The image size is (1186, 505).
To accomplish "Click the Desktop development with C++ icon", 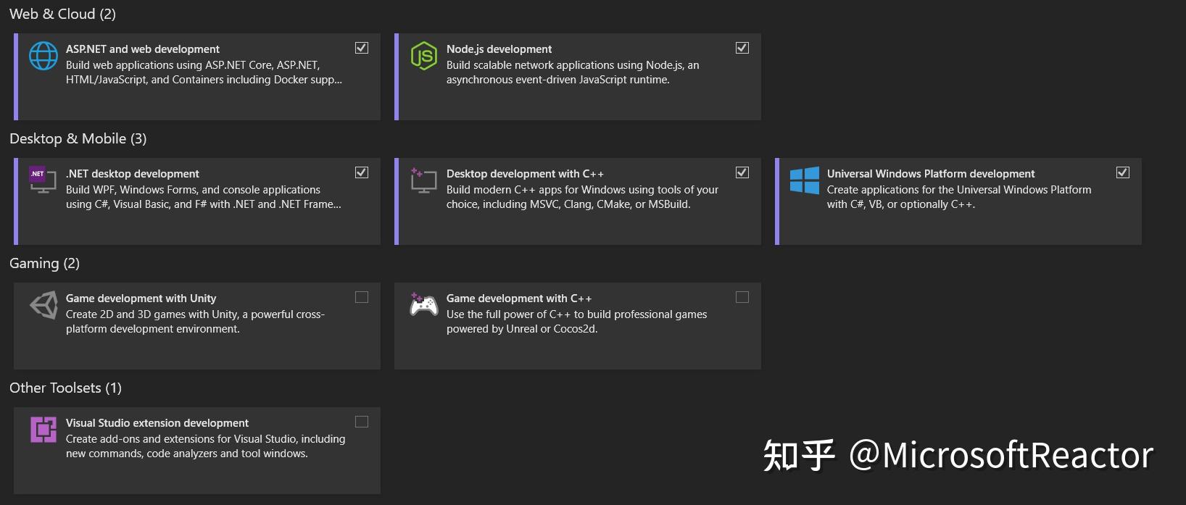I will click(424, 180).
